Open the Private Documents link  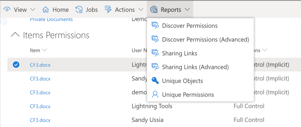(x=51, y=19)
